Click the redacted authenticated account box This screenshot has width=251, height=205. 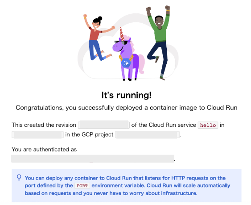(93, 159)
